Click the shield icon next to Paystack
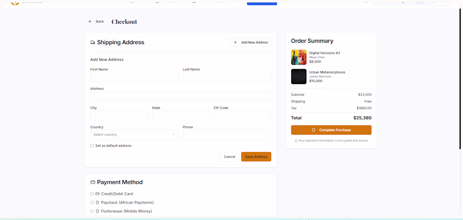 click(x=98, y=203)
